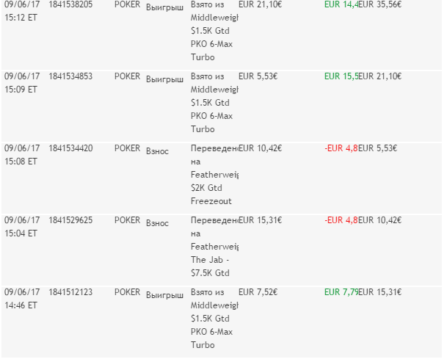Viewport: 447px width, 359px height.
Task: Click the green EUR 7,79 amount
Action: pos(341,291)
